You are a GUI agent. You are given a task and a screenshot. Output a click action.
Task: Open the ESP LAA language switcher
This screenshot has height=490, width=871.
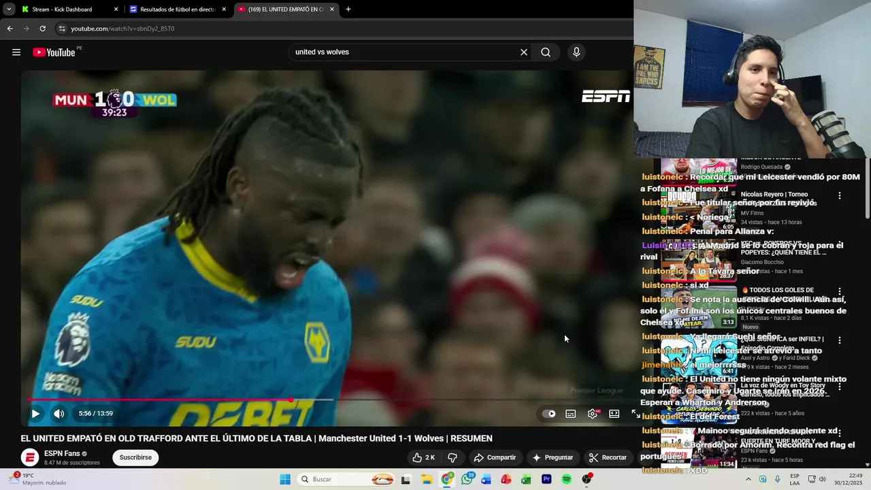795,479
